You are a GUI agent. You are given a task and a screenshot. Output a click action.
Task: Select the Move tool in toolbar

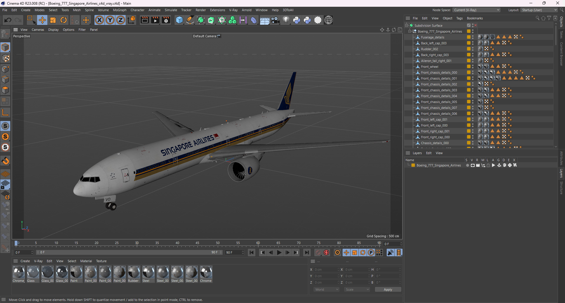point(42,20)
